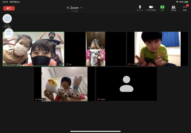Tap the meeting title Zoom in header
Viewport: 191px width, 133px height.
[74, 8]
